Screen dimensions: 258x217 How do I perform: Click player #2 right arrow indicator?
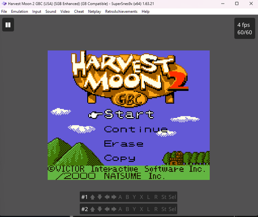[114, 209]
